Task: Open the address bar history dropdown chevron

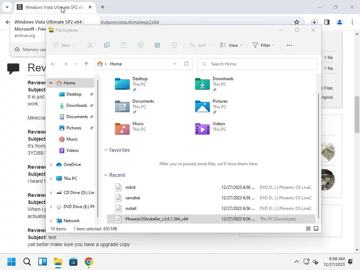Action: click(x=175, y=64)
